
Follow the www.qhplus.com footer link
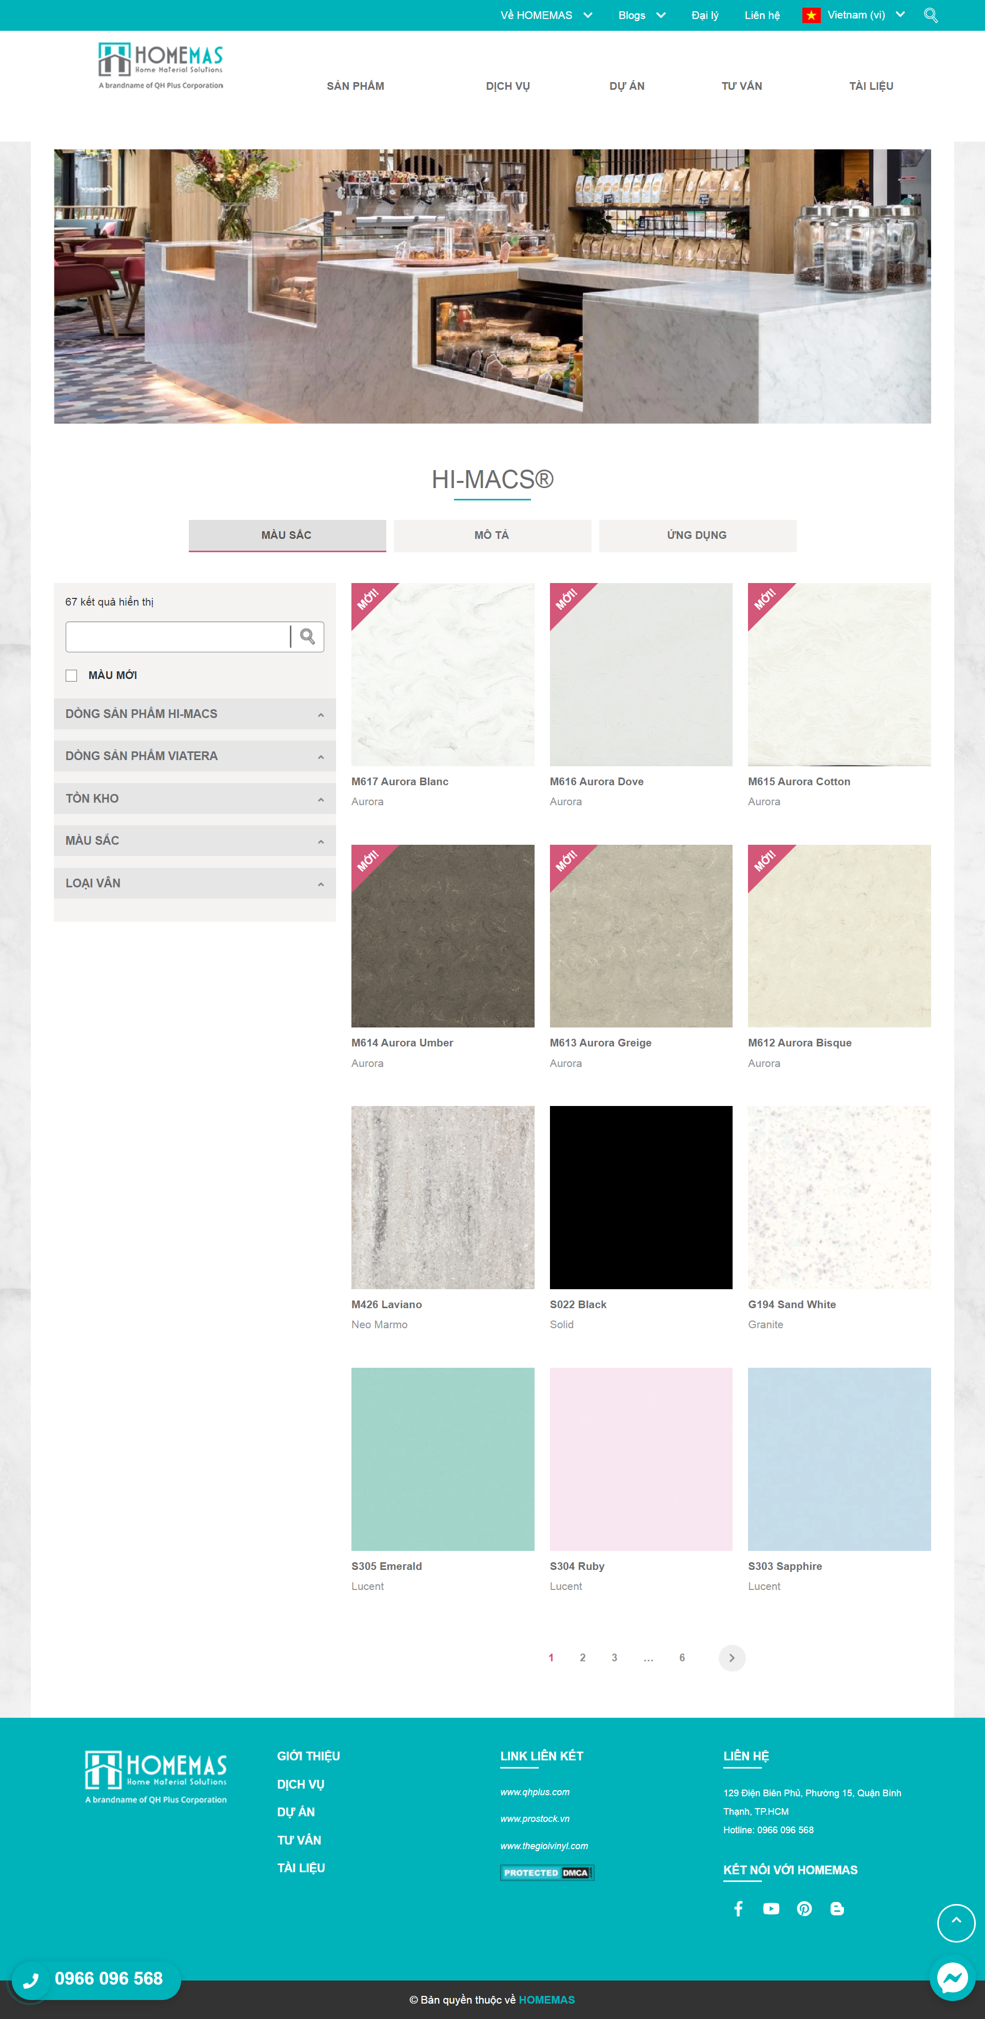535,1792
